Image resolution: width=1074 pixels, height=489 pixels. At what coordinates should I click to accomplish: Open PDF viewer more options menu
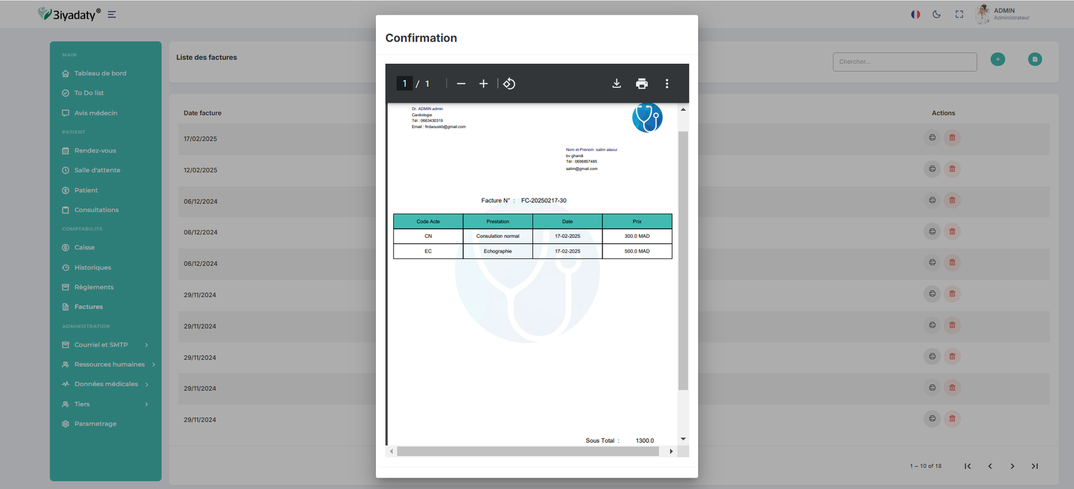click(x=667, y=84)
